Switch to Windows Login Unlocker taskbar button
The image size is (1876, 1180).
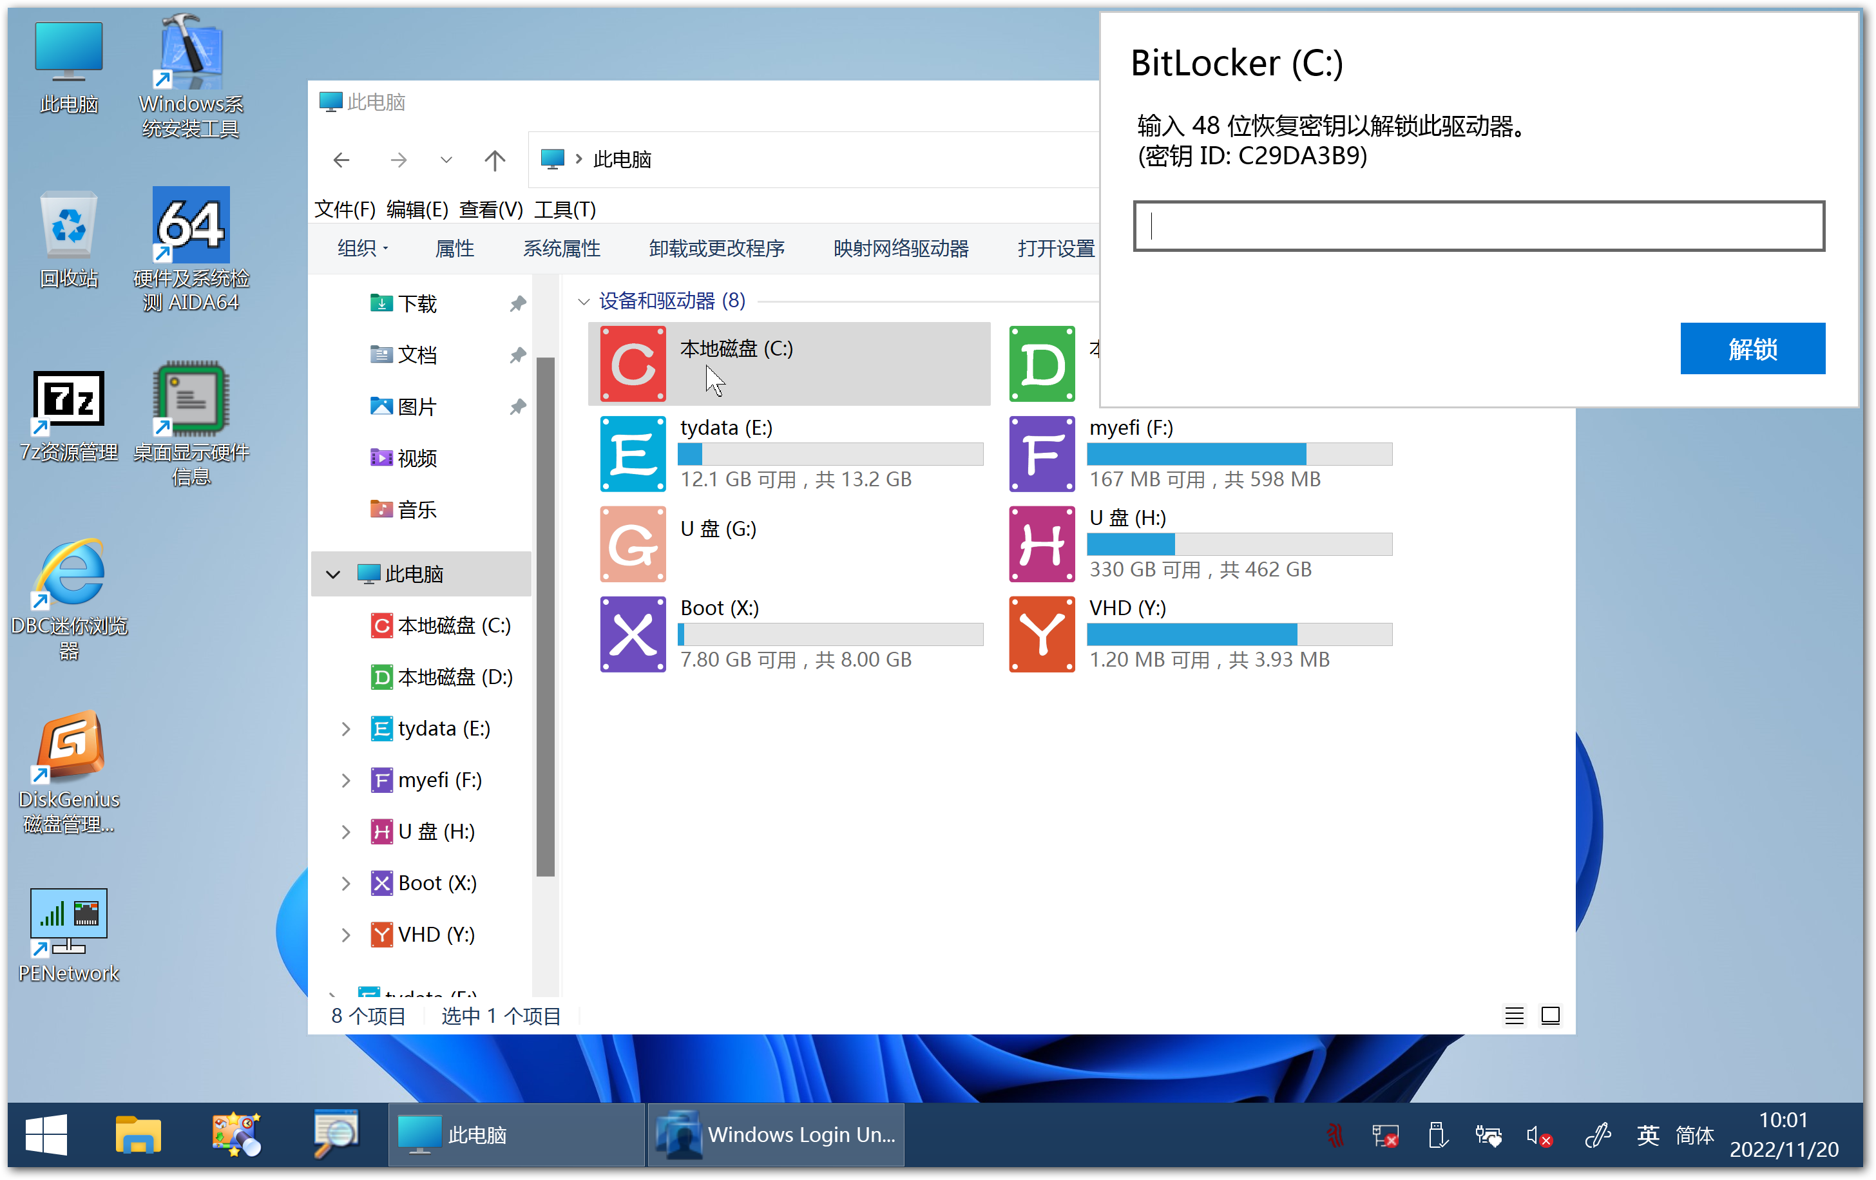[776, 1135]
